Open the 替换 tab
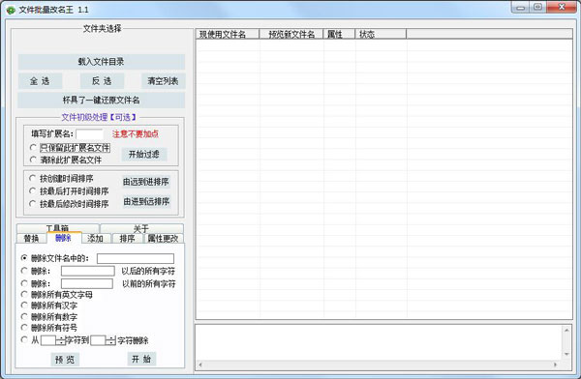 click(31, 239)
